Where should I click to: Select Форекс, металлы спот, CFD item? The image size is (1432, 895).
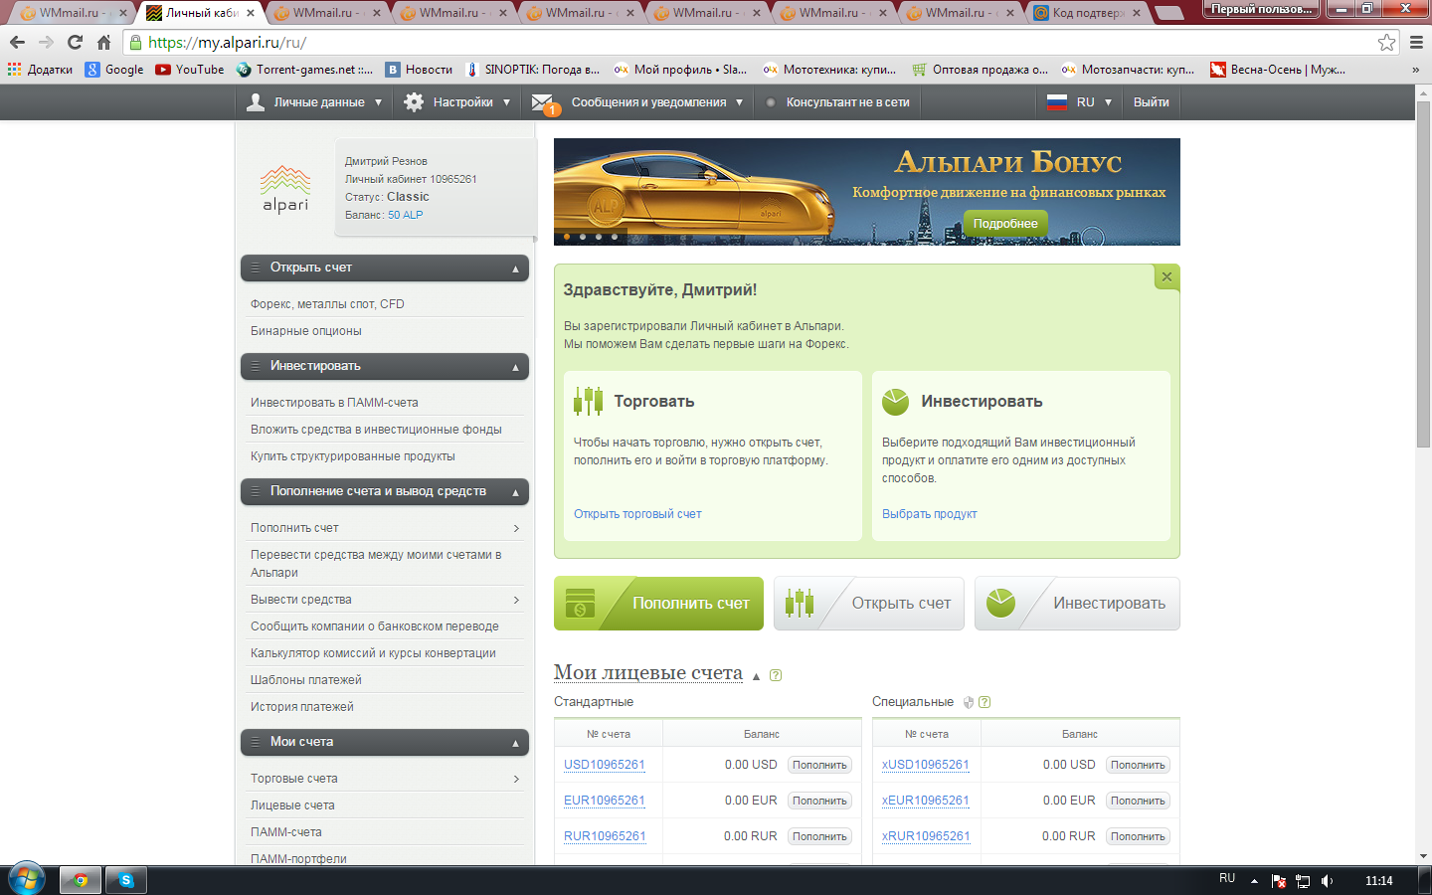pyautogui.click(x=327, y=304)
